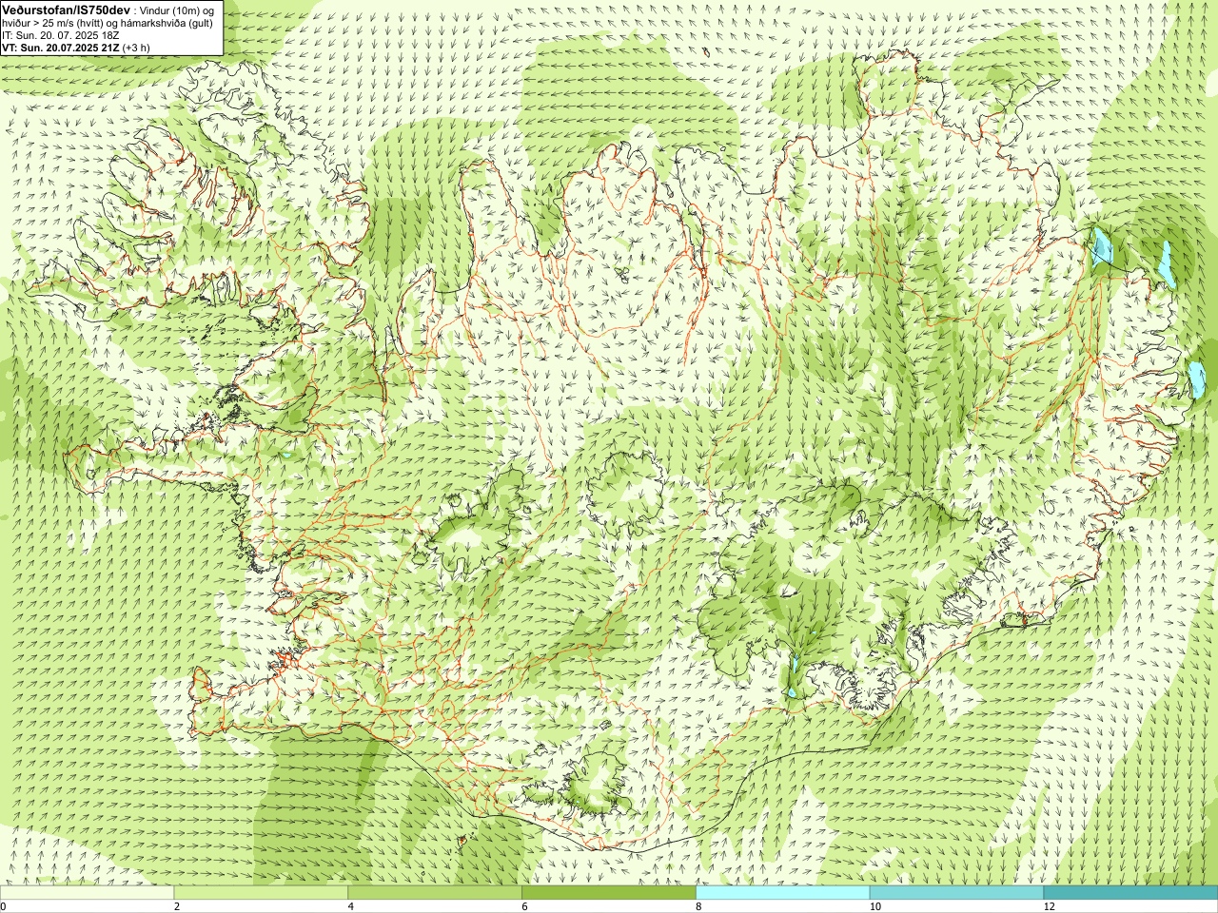This screenshot has height=913, width=1218.
Task: Click the teal legend swatch above 12
Action: 1130,893
